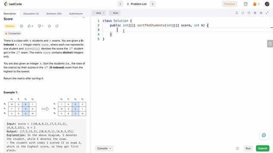Image resolution: width=273 pixels, height=153 pixels.
Task: Click the Example 1 output matrix image
Action: (70, 107)
